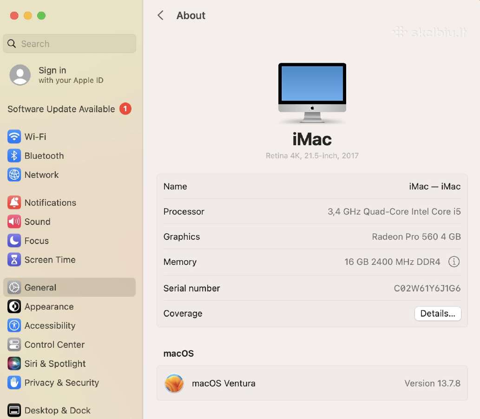480x419 pixels.
Task: Open Notifications settings label
Action: [x=50, y=203]
